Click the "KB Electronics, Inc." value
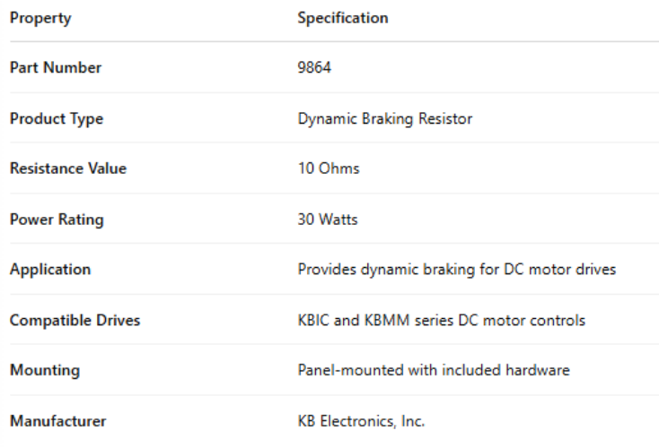 [362, 420]
